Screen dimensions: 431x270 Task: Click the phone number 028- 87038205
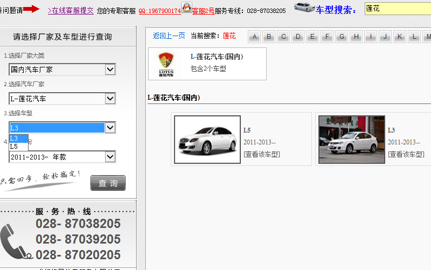78,224
